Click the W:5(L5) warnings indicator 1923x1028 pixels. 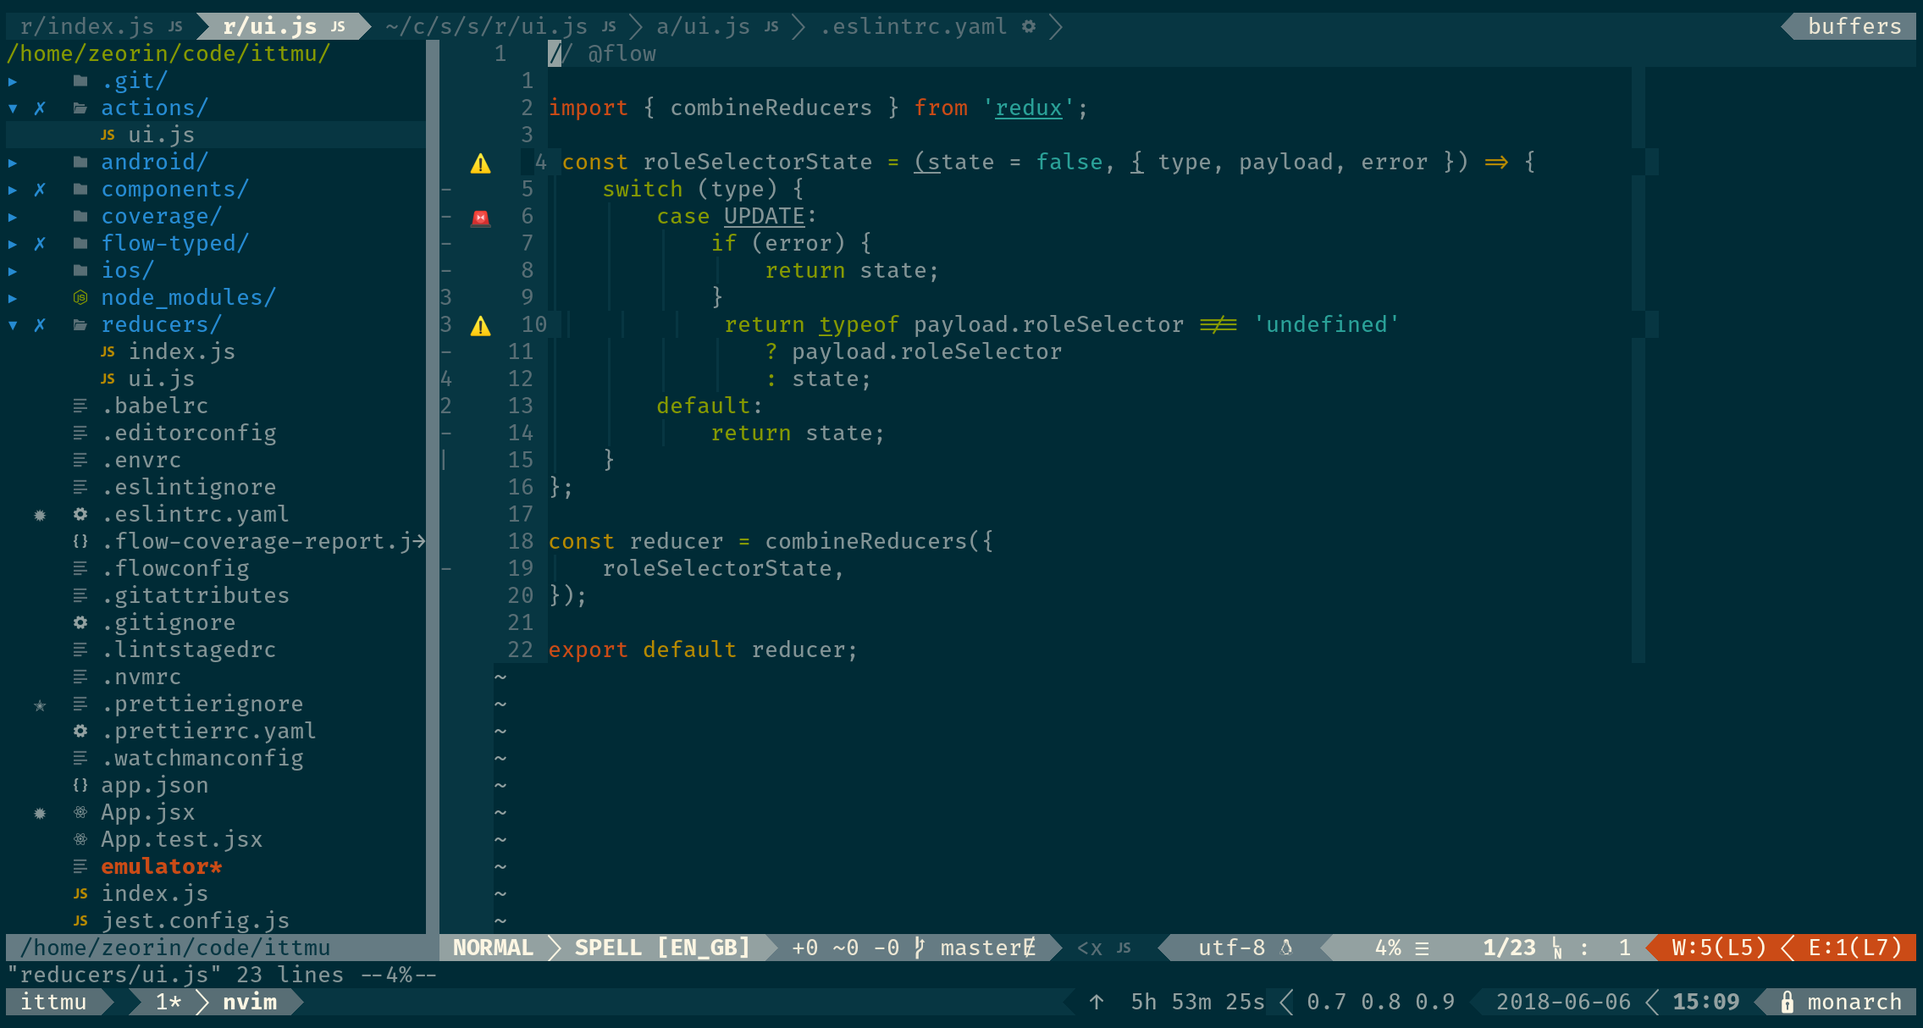coord(1718,948)
